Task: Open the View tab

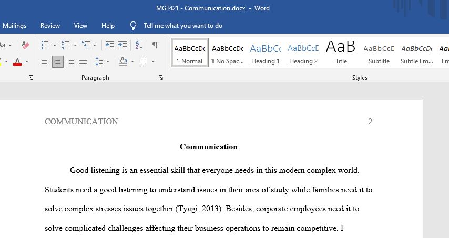Action: point(80,26)
